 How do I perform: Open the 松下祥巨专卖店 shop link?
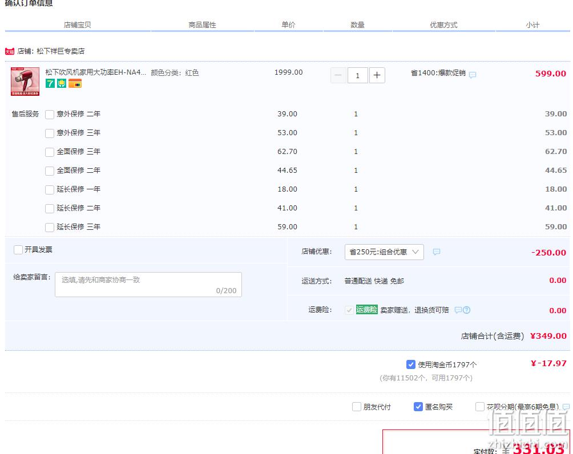[60, 51]
